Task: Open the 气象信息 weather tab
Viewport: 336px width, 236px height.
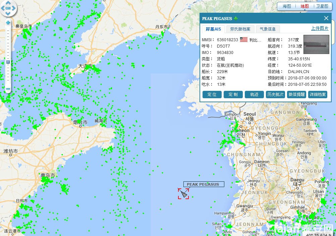Action: tap(268, 29)
